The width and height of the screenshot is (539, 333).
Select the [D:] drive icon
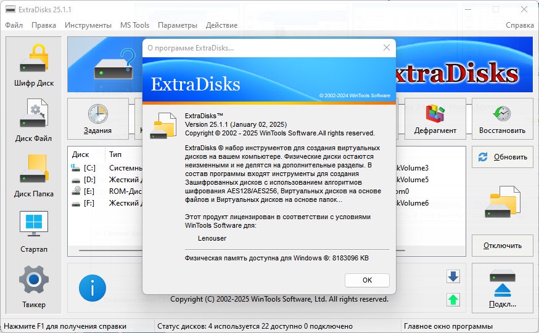click(76, 180)
